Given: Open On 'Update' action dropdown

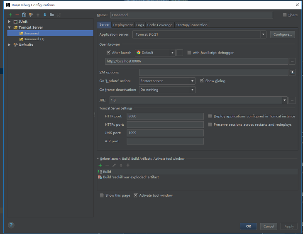Looking at the screenshot, I should (192, 81).
